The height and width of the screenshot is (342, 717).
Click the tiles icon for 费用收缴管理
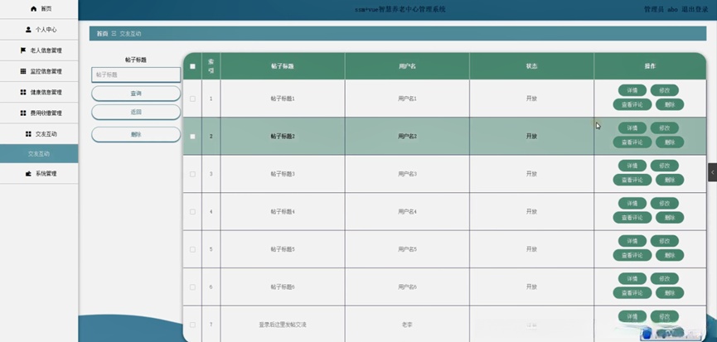click(23, 113)
